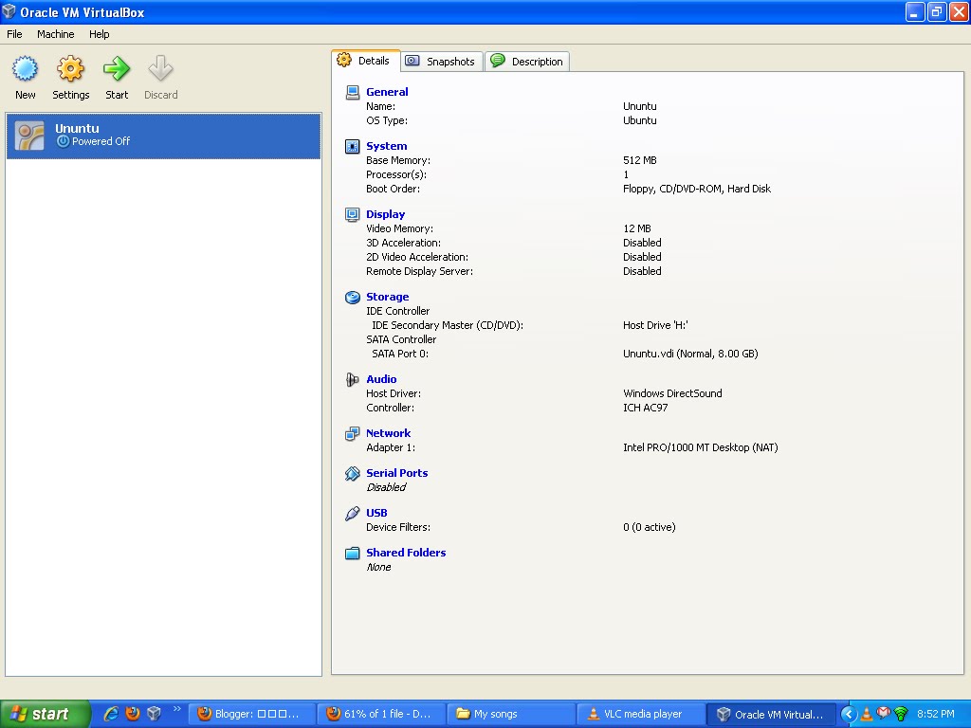Click the Oracle VM VirtualBox taskbar button
The image size is (971, 728).
point(770,714)
